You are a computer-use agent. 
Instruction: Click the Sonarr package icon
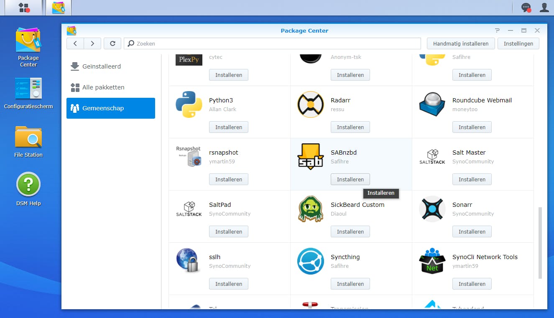click(432, 209)
